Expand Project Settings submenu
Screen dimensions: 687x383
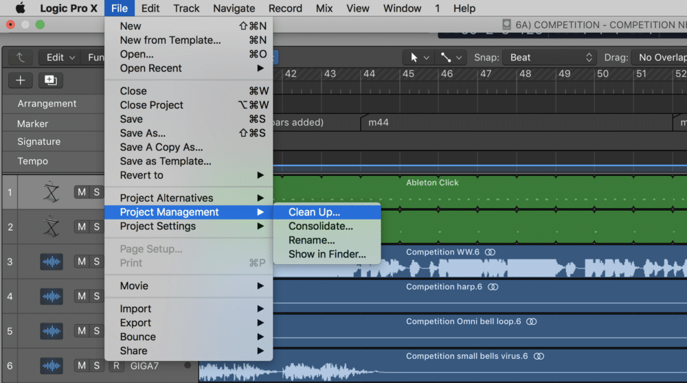coord(188,226)
